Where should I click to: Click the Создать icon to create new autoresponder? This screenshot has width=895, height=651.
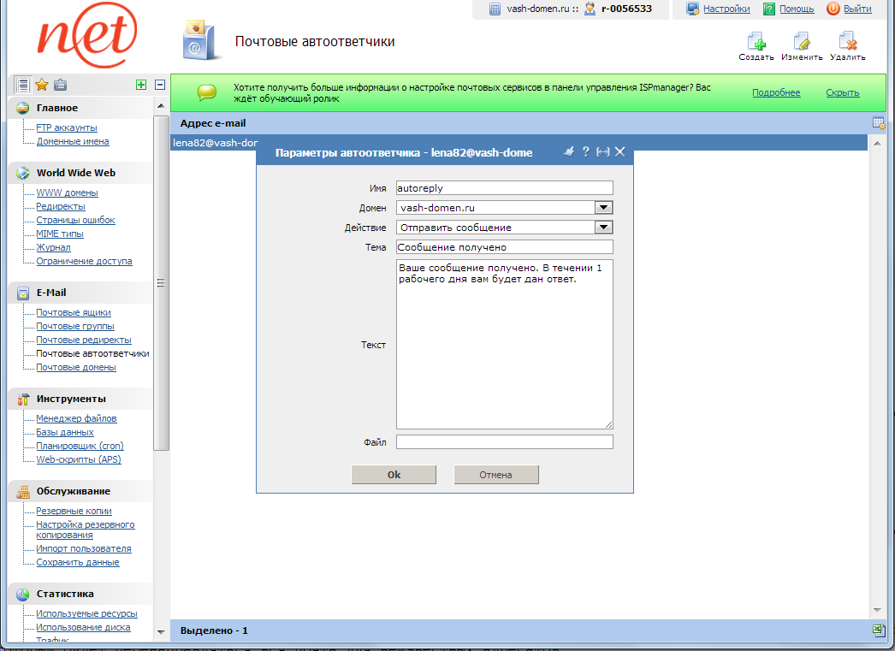(x=755, y=41)
